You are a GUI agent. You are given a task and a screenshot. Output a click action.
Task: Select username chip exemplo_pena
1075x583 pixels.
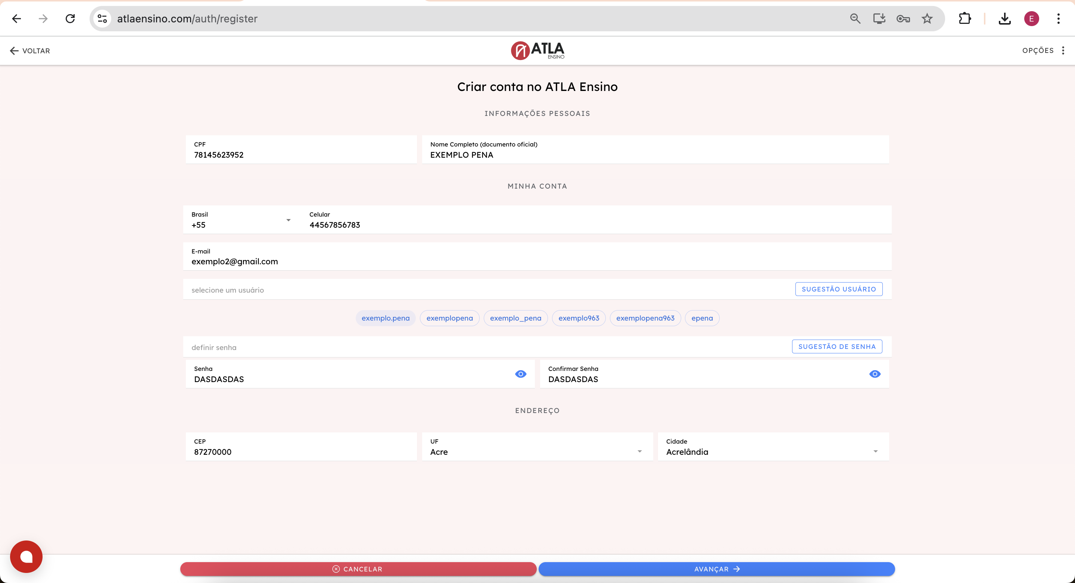click(515, 318)
